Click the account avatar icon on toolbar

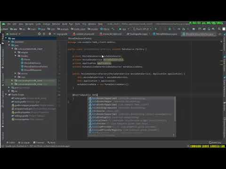[x=224, y=29]
